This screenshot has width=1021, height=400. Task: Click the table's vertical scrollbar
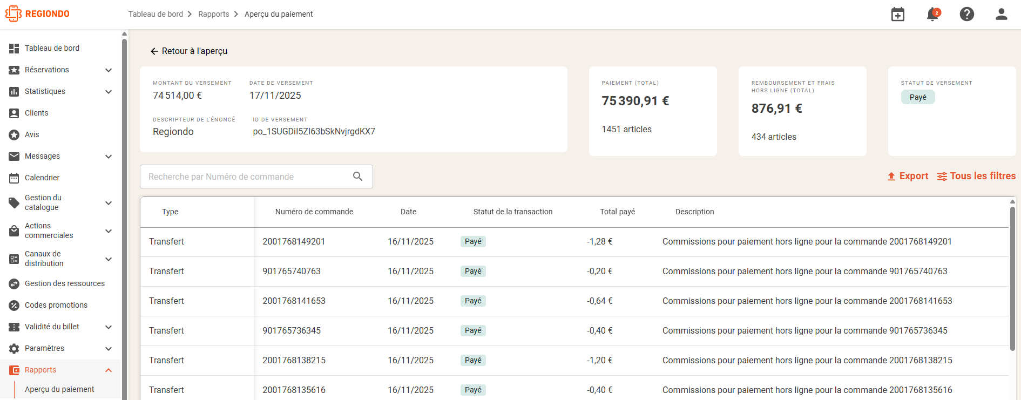tap(1012, 278)
